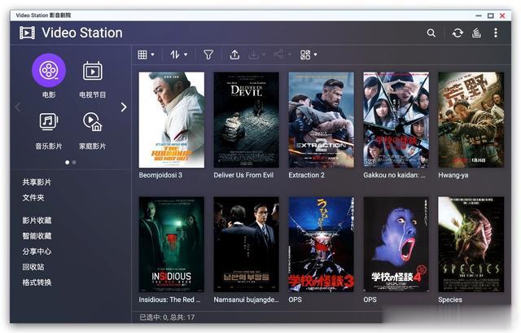Maximize the Video Station window
Viewport: 521px width, 333px height.
pos(490,15)
